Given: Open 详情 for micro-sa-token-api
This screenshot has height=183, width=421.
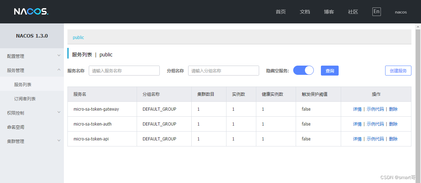Looking at the screenshot, I should click(357, 139).
